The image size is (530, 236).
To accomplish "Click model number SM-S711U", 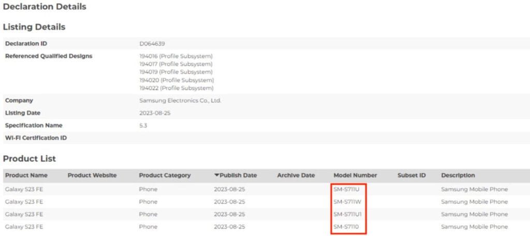I will pos(347,190).
